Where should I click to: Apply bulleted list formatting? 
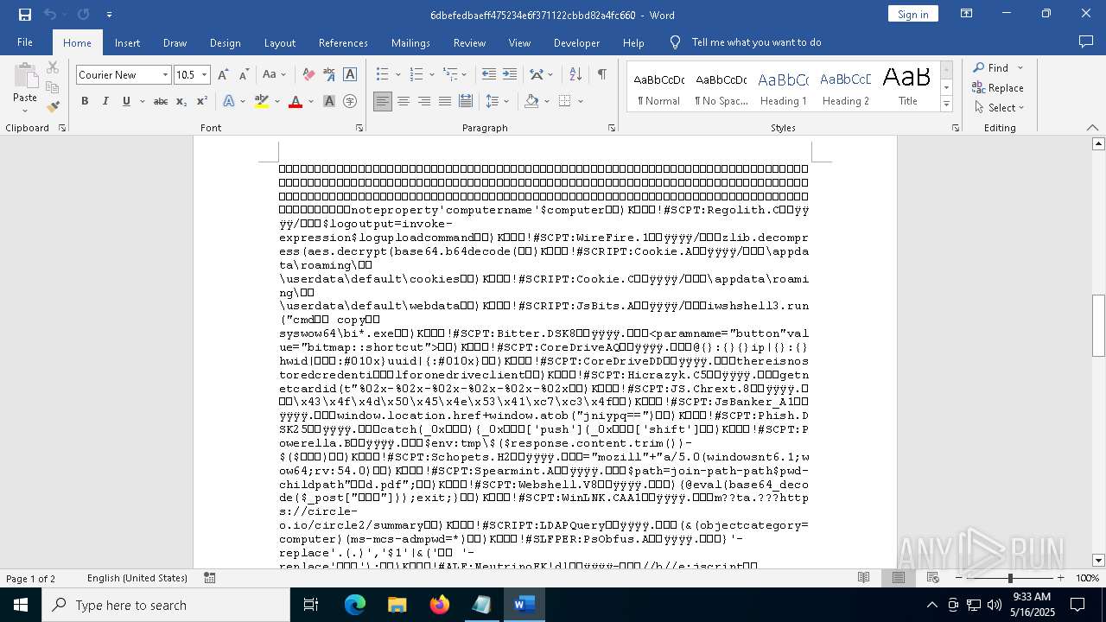coord(383,75)
